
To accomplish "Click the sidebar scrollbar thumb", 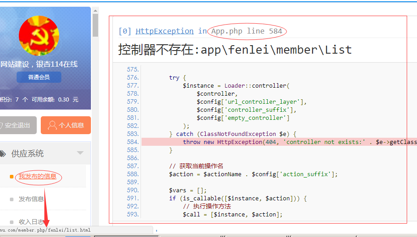I will coord(95,25).
